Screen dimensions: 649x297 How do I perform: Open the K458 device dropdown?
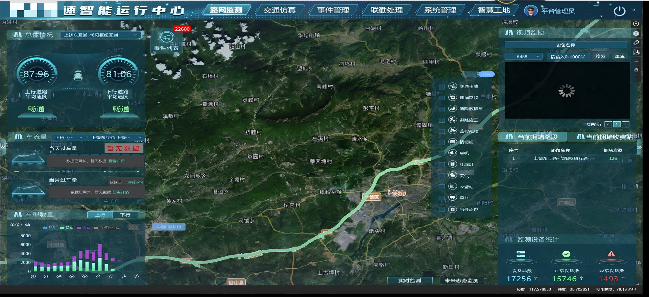pyautogui.click(x=524, y=57)
